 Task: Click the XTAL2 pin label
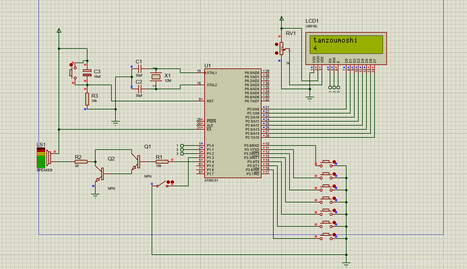(x=212, y=85)
